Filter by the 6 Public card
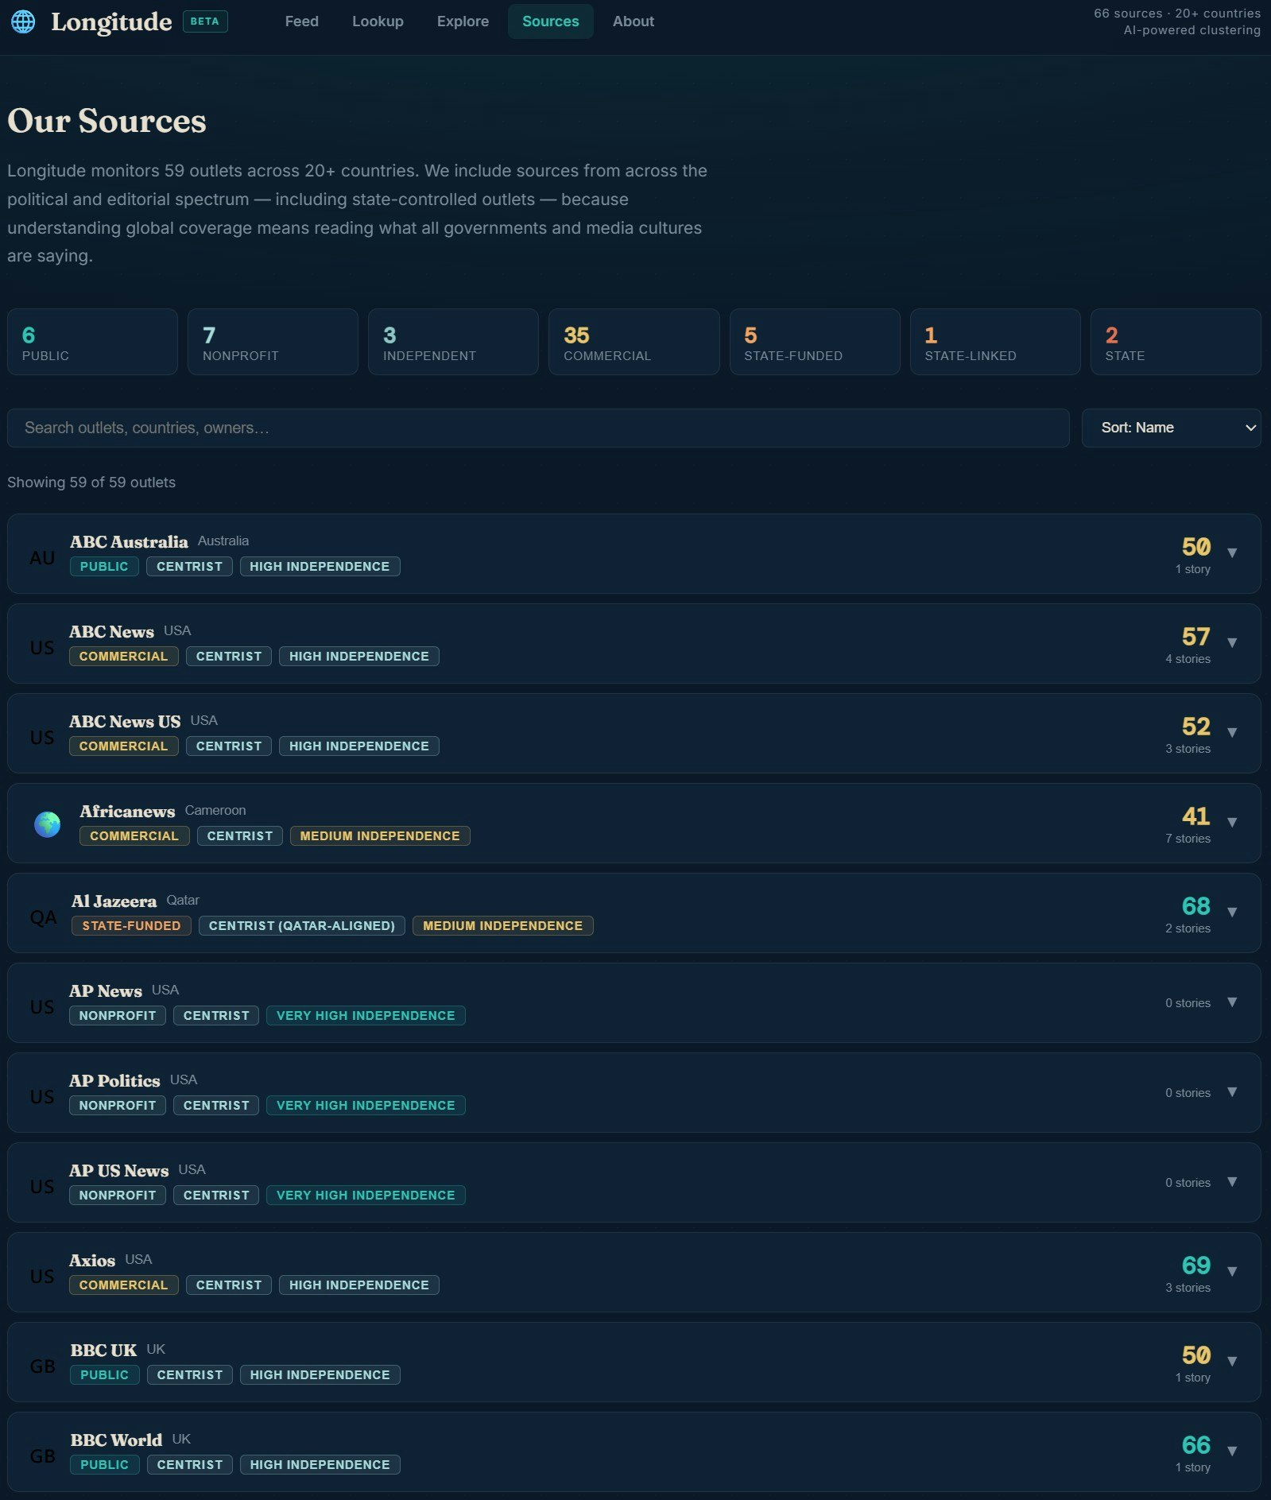 92,342
